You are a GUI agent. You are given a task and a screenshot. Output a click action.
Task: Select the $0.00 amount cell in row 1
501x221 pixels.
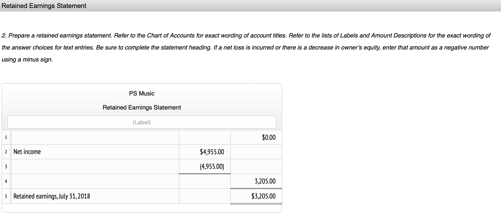coord(255,137)
